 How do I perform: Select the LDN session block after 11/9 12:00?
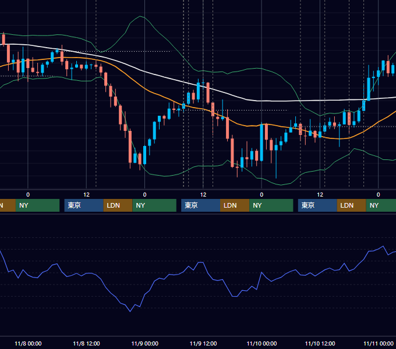coord(235,205)
